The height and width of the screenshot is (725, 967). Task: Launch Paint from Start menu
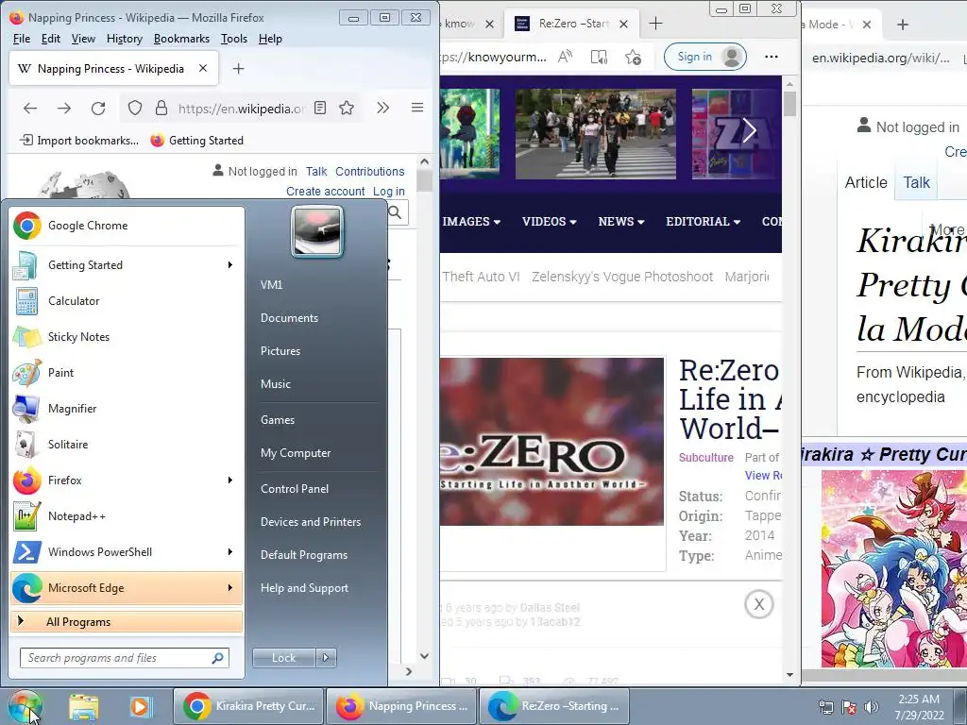pos(127,372)
